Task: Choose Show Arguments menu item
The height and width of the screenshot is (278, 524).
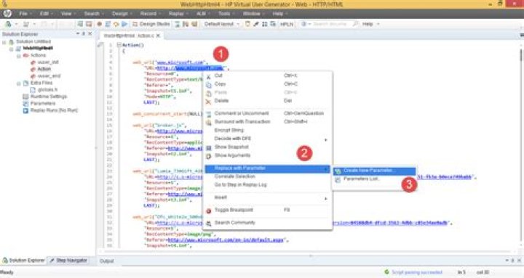Action: (267, 155)
